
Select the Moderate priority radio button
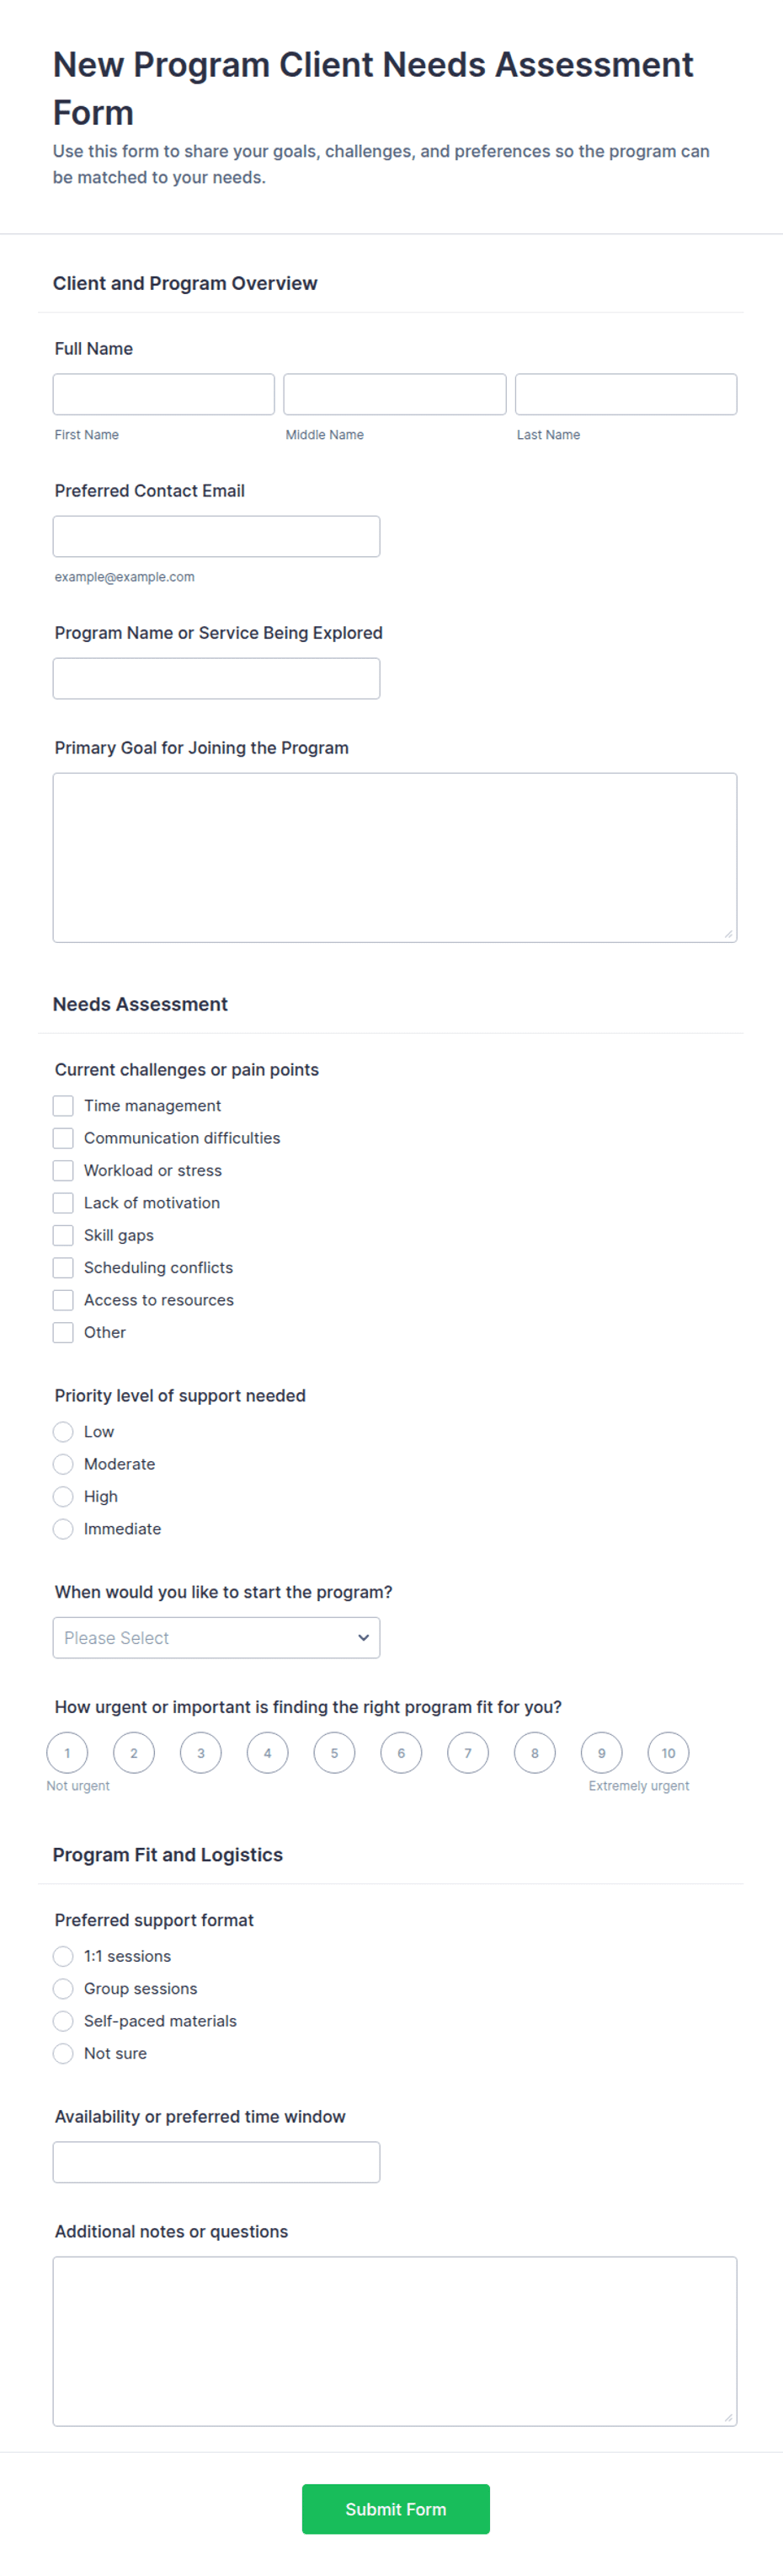pyautogui.click(x=63, y=1464)
